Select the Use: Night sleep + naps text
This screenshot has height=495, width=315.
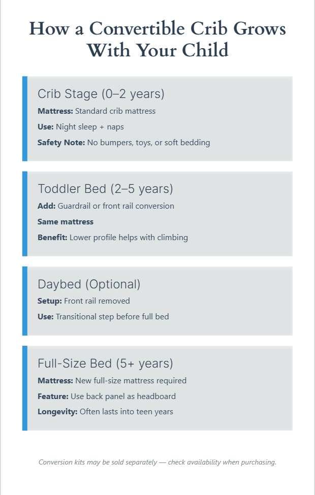(x=81, y=127)
